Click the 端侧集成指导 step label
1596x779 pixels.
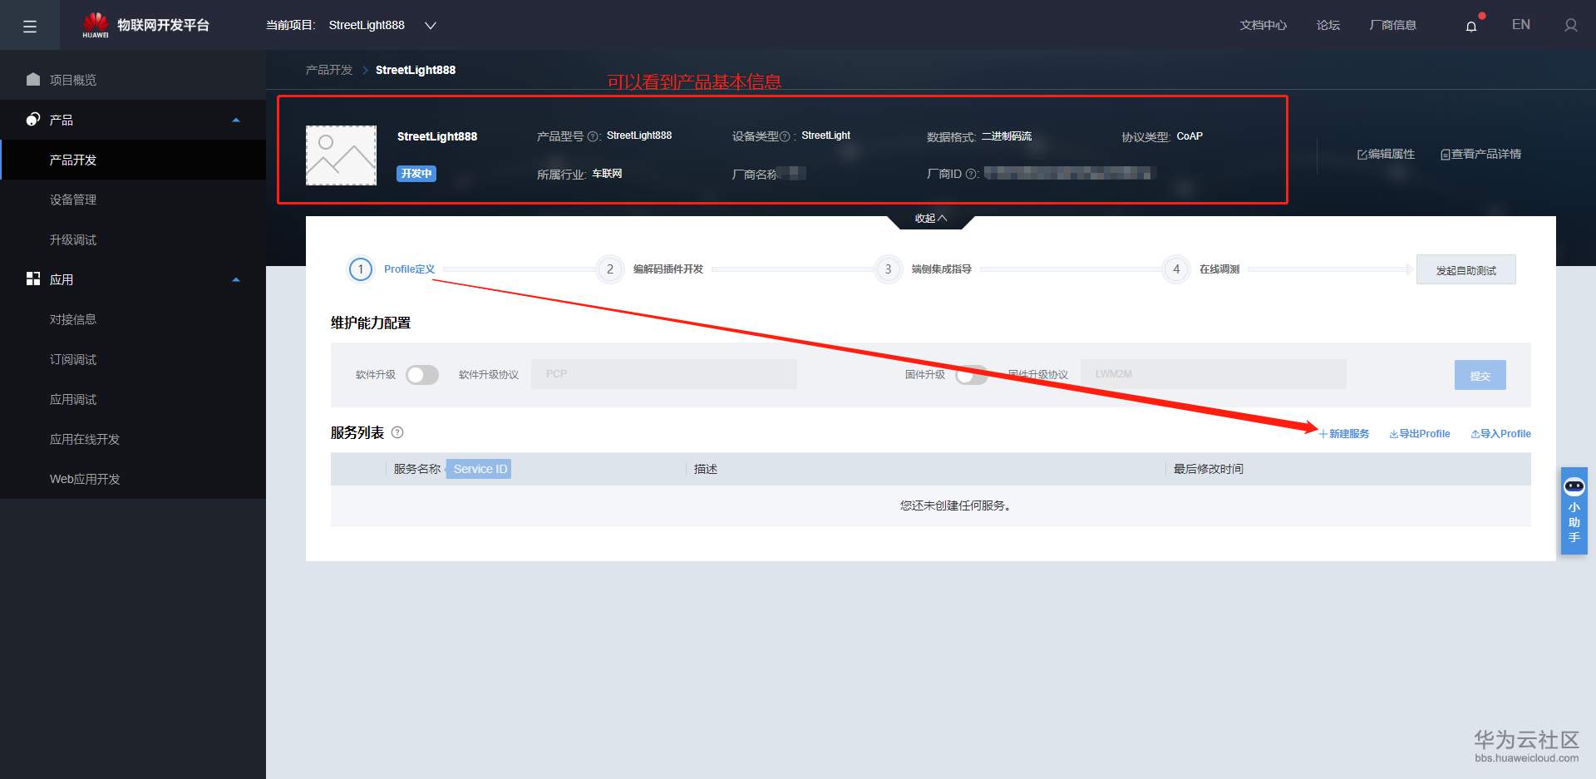(x=942, y=269)
